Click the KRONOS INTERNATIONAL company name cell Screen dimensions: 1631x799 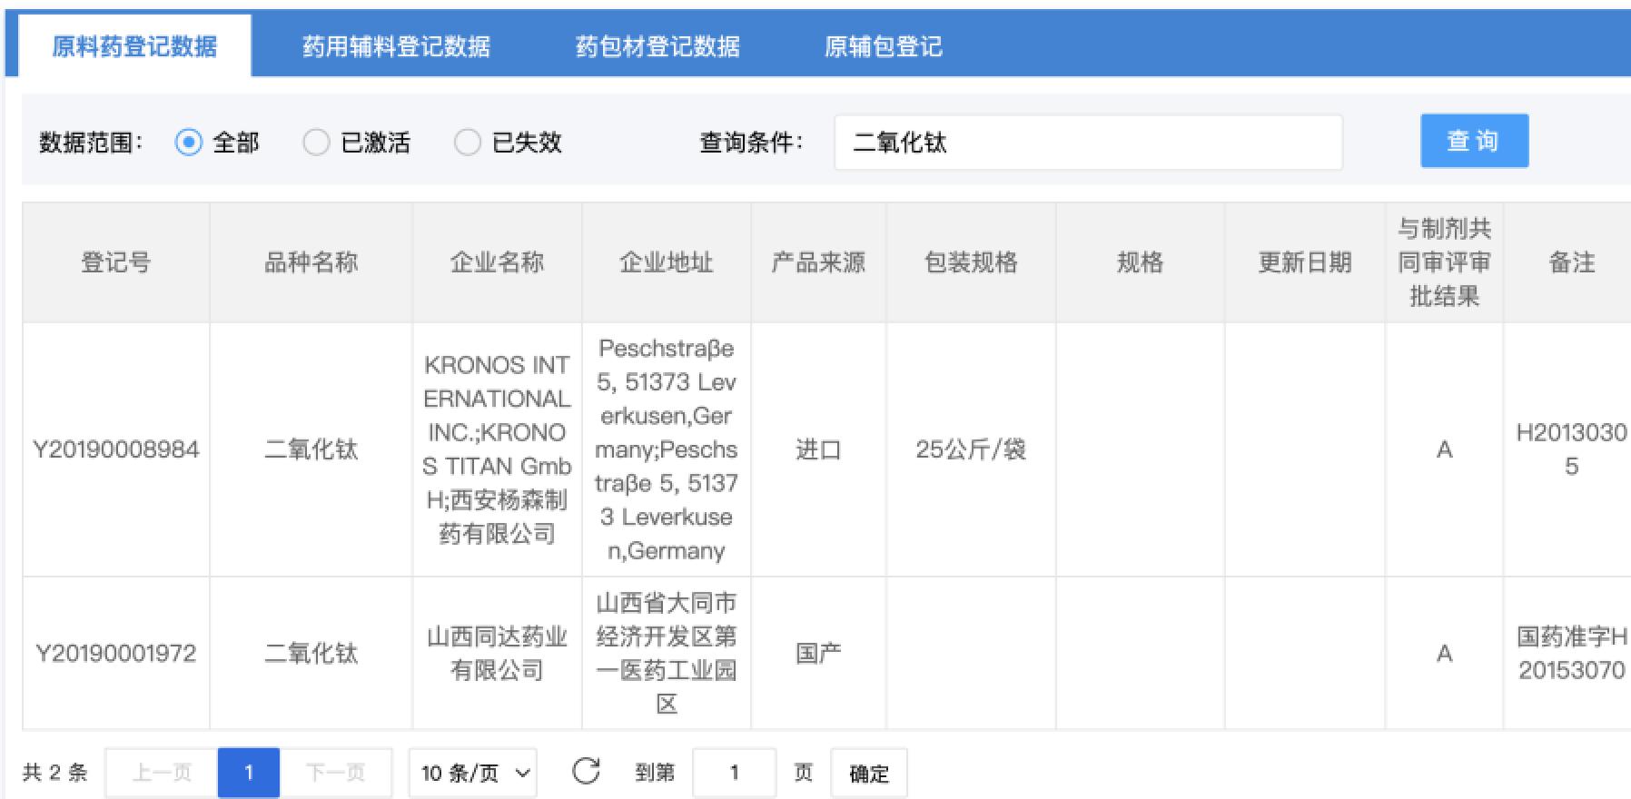[497, 449]
